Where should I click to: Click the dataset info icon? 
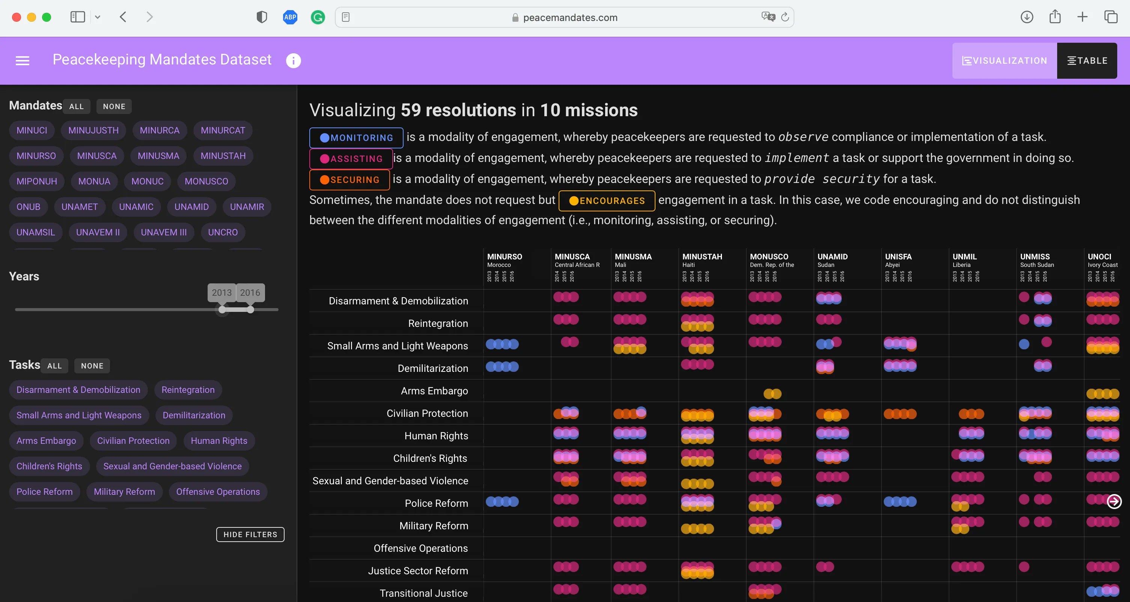pos(293,60)
